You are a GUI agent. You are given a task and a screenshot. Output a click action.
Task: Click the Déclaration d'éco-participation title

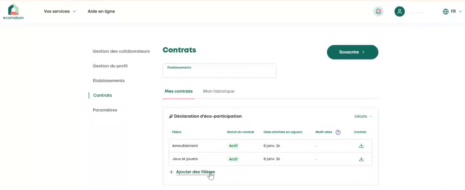point(208,116)
